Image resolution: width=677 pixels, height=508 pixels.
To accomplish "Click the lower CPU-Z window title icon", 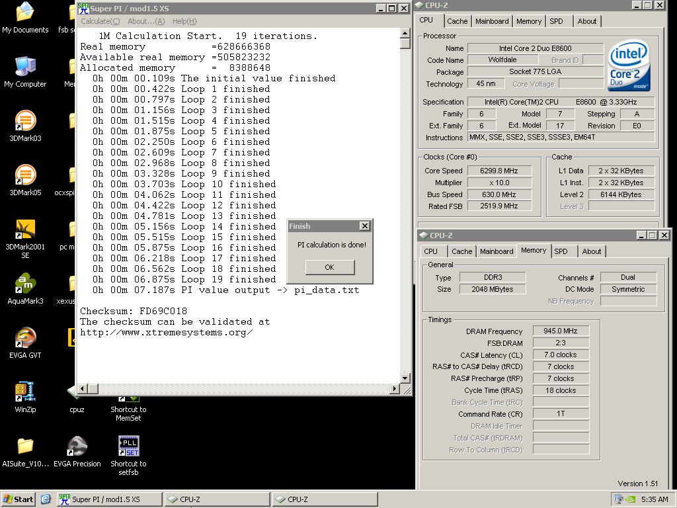I will tap(424, 235).
